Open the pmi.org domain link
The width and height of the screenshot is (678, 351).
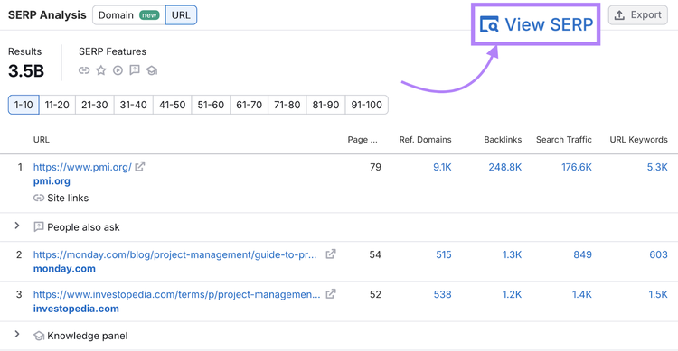[x=52, y=180]
